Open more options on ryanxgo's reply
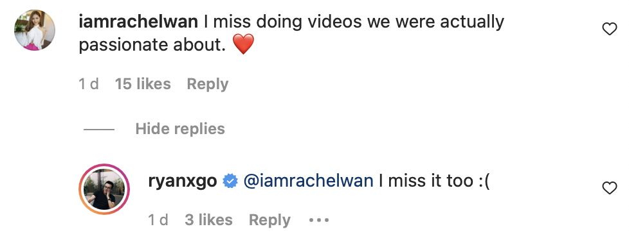 (319, 220)
